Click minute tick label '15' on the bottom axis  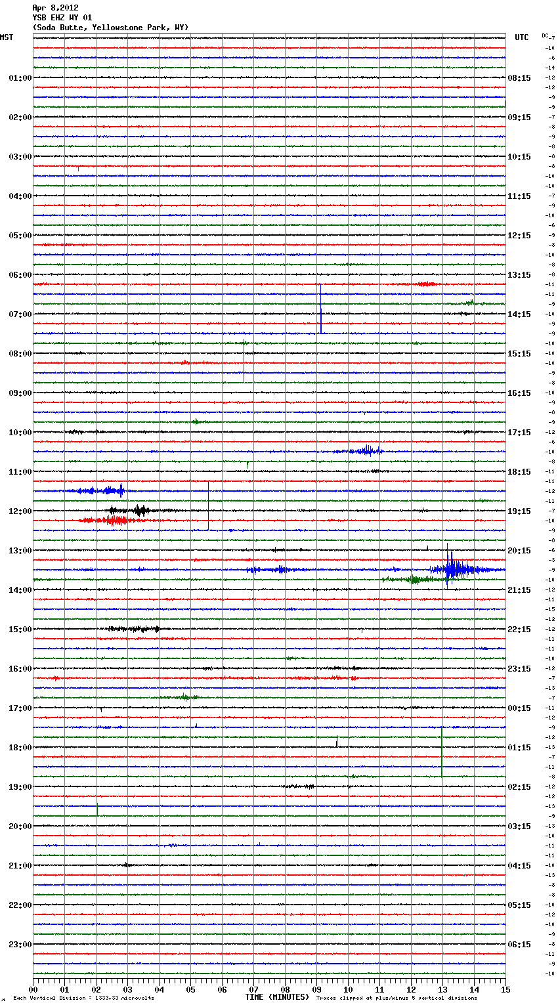pos(505,989)
